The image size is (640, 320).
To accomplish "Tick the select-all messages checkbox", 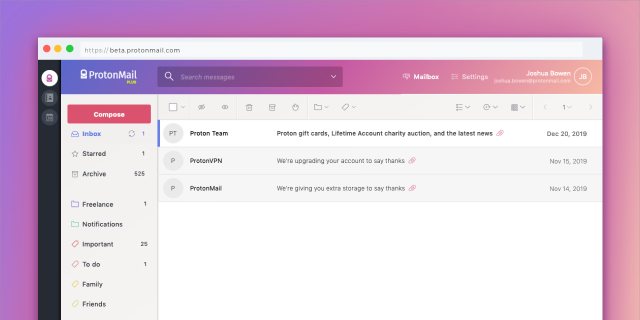I will tap(173, 107).
